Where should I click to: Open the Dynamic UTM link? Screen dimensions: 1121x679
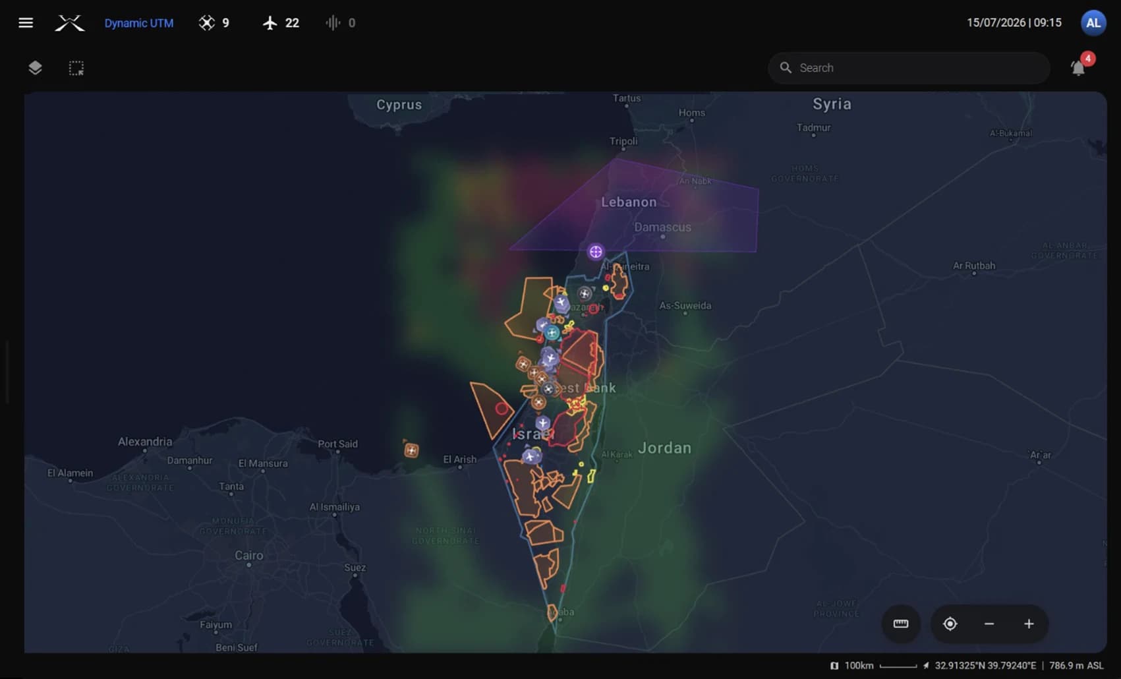tap(139, 23)
